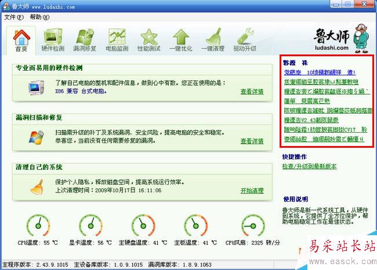Click the 漏洞扫描和修复 heading
Image resolution: width=377 pixels, height=270 pixels.
tap(39, 118)
